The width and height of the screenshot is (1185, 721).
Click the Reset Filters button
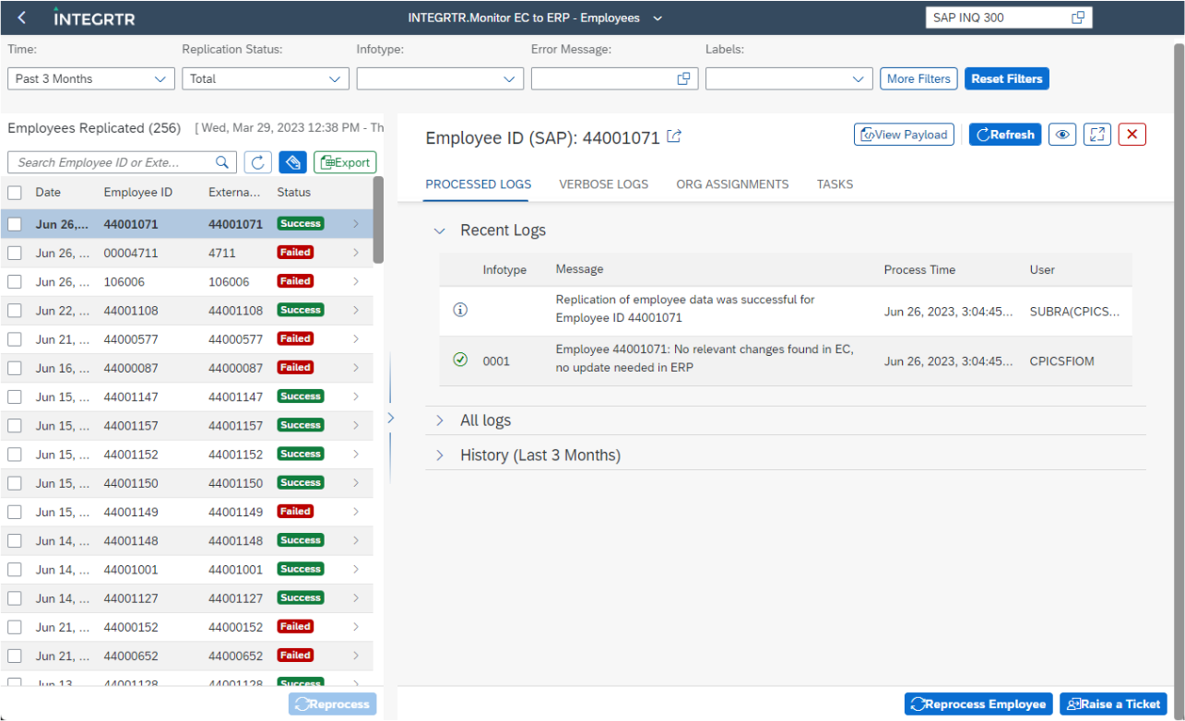coord(1007,79)
